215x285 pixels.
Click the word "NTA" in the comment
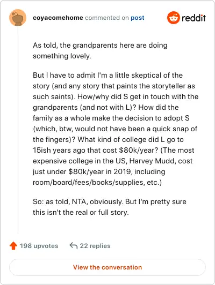click(x=79, y=201)
